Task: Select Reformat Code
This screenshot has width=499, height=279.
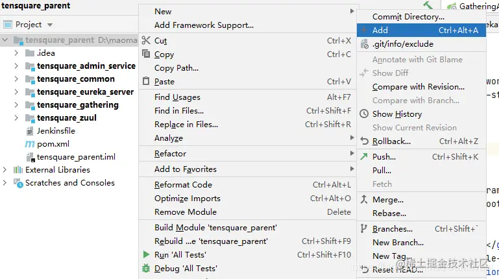Action: (248, 185)
